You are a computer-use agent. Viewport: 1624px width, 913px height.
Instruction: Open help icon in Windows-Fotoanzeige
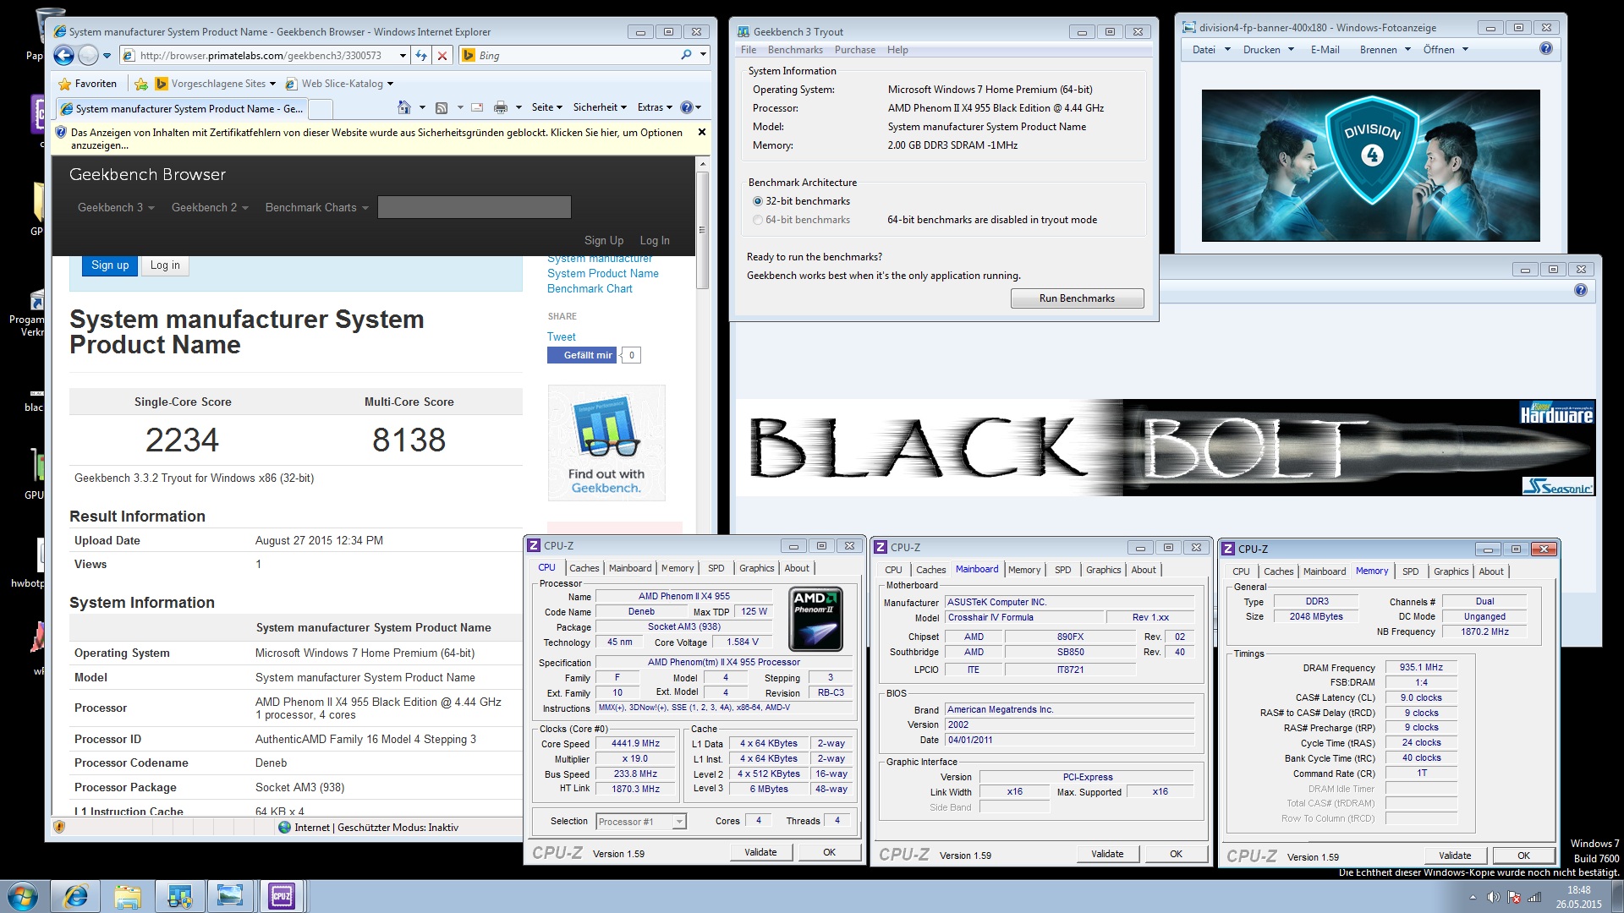tap(1546, 48)
